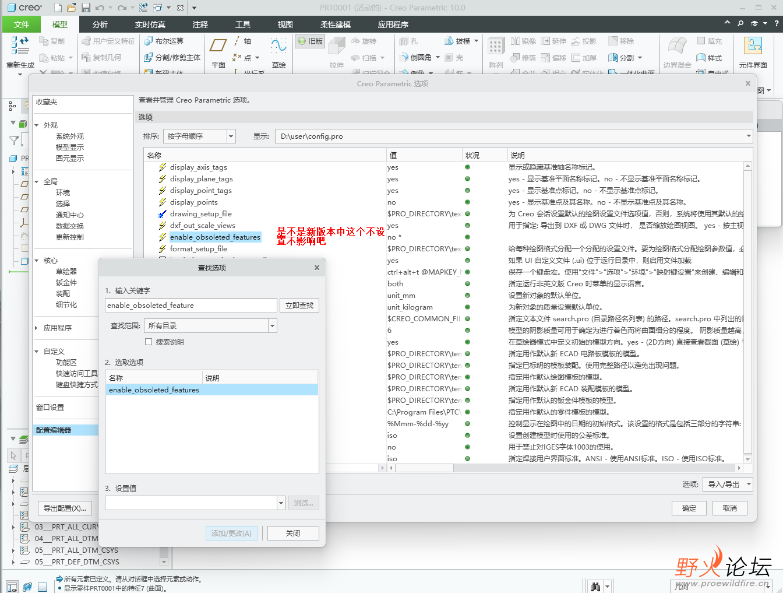Image resolution: width=783 pixels, height=593 pixels.
Task: Switch to the Flexible Modeling (柔性建模) tab
Action: (336, 24)
